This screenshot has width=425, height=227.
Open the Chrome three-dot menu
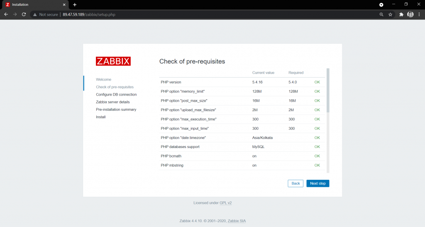click(x=419, y=14)
